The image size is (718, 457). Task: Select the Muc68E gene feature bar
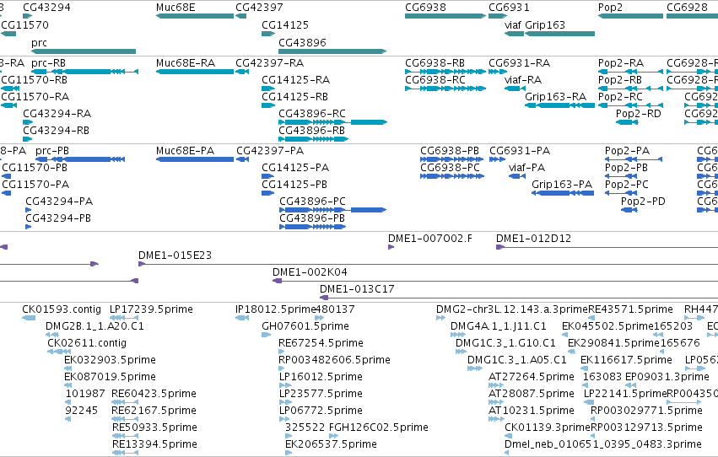195,16
